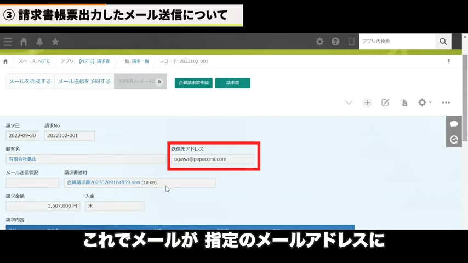Image resolution: width=468 pixels, height=263 pixels.
Task: Open the comments speech bubble panel
Action: 454,124
